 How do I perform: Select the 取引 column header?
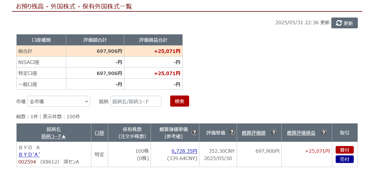pos(345,133)
